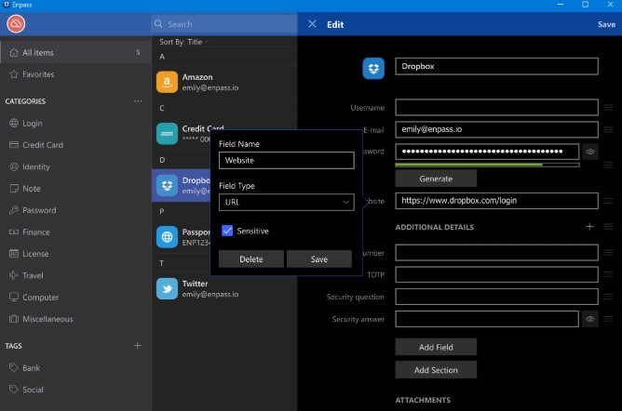The width and height of the screenshot is (622, 411).
Task: Click the reorder handle beside Username field
Action: (609, 108)
